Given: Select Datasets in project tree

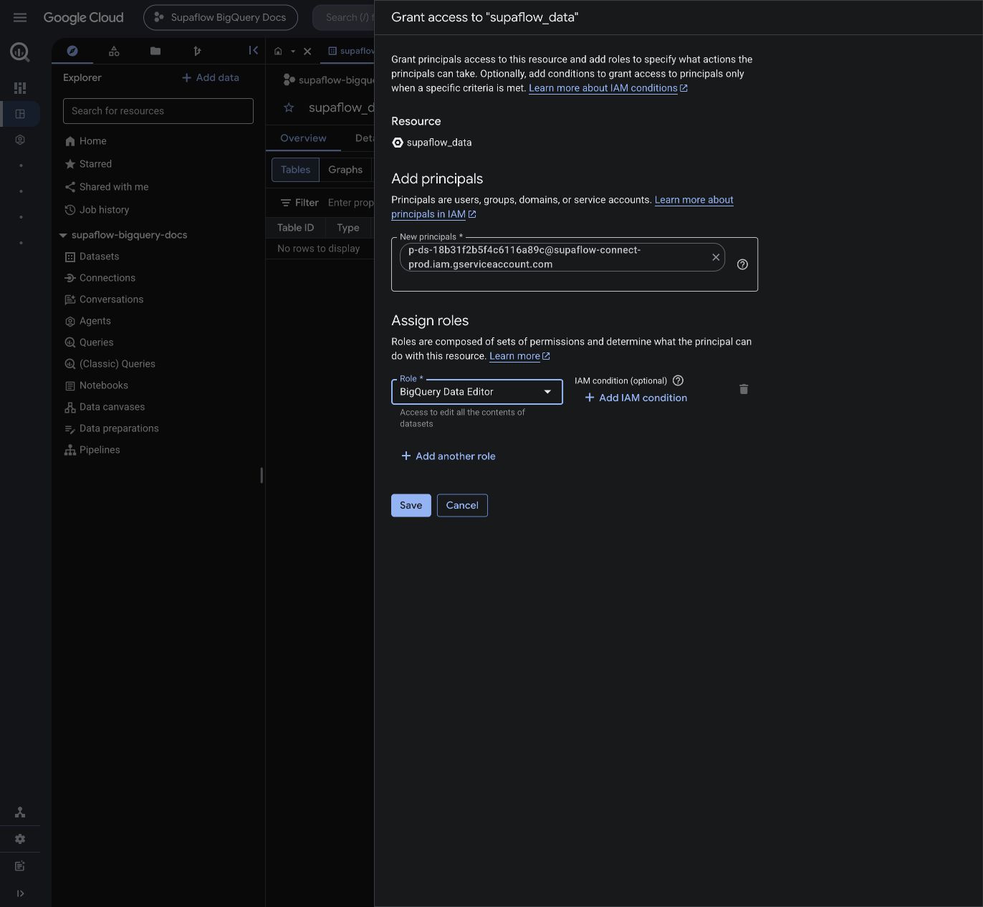Looking at the screenshot, I should 92,256.
